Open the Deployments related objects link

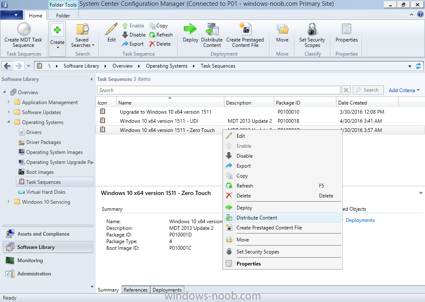pyautogui.click(x=360, y=220)
